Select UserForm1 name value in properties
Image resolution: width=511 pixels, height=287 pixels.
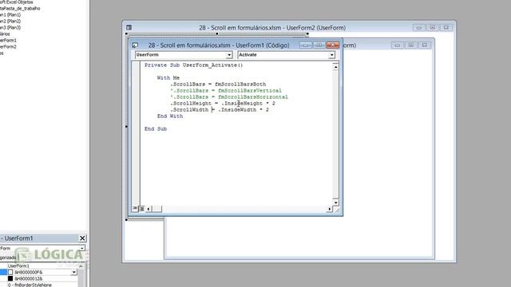click(x=18, y=265)
